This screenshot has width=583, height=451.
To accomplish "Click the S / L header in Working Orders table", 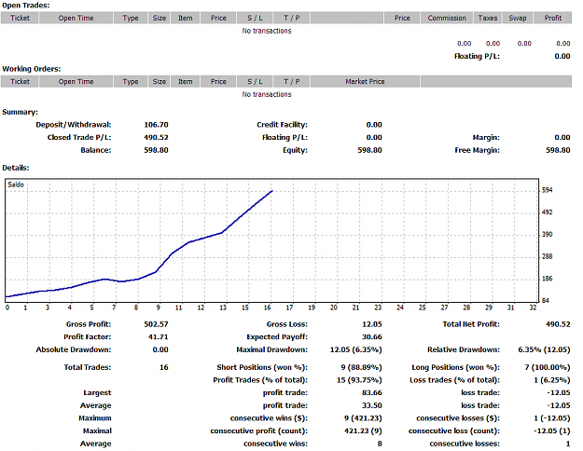I will click(255, 81).
